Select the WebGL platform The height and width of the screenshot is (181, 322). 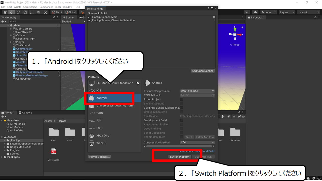tap(114, 143)
